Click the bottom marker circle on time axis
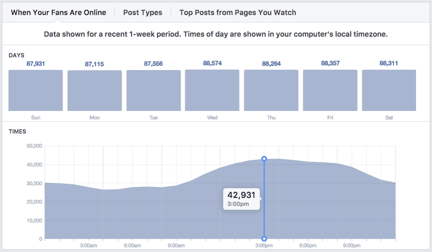This screenshot has height=252, width=432. [x=264, y=239]
